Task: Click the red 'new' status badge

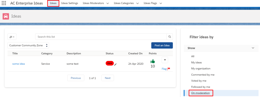Action: tap(110, 63)
